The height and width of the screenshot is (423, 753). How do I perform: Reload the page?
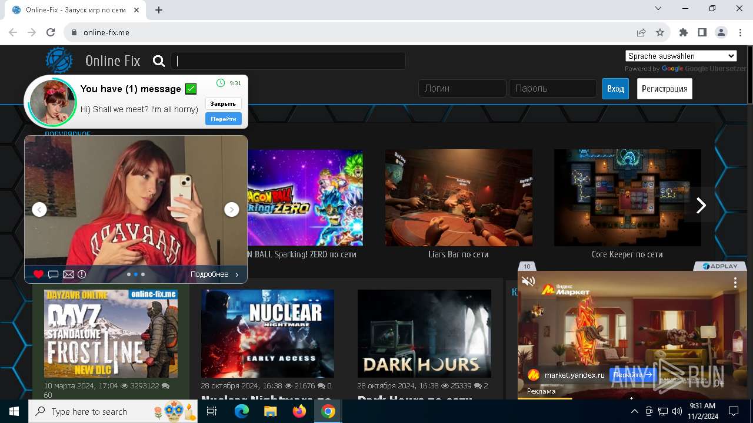pyautogui.click(x=51, y=32)
